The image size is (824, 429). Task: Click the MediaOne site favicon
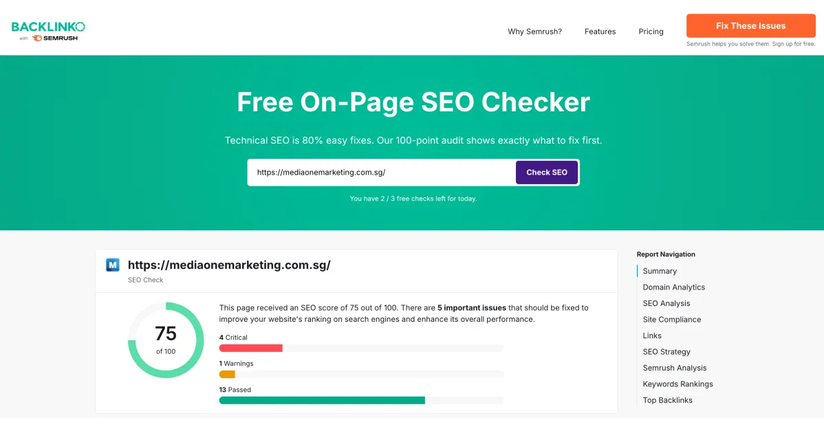coord(112,265)
